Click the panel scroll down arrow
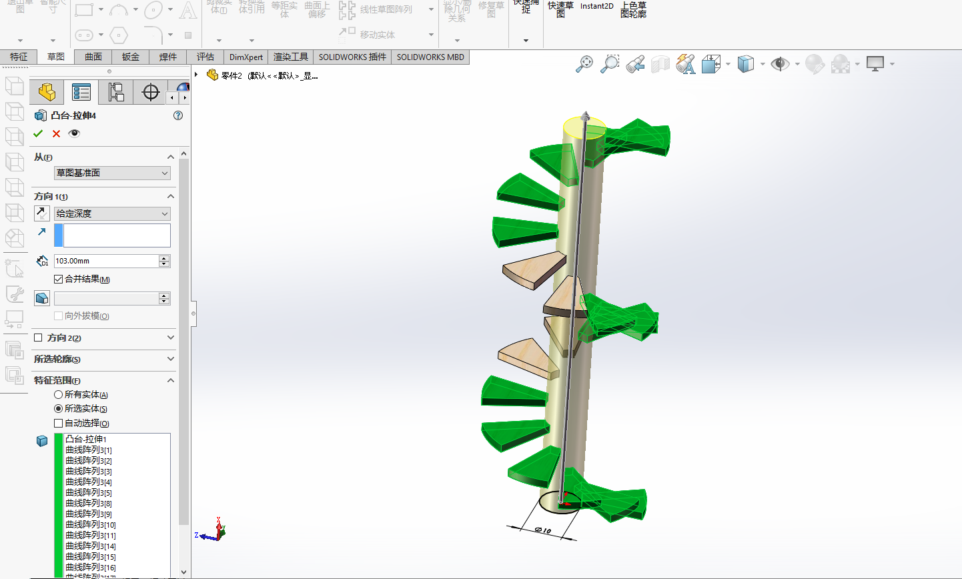This screenshot has height=579, width=962. pos(184,572)
